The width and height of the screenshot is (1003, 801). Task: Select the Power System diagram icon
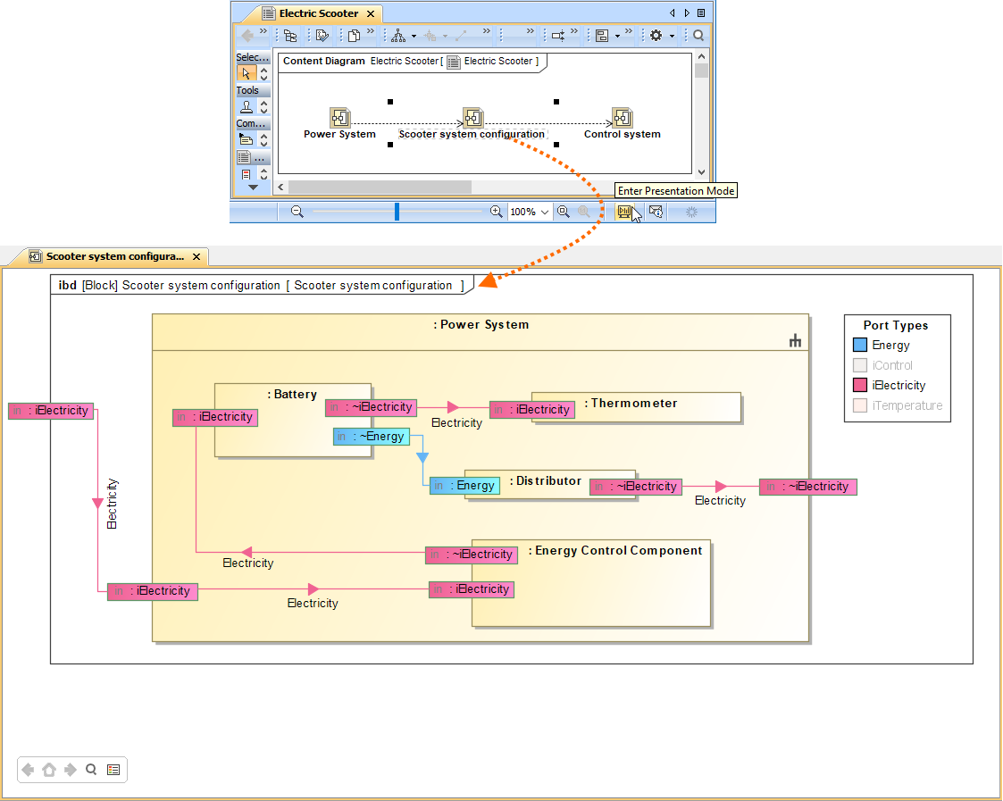pyautogui.click(x=339, y=118)
